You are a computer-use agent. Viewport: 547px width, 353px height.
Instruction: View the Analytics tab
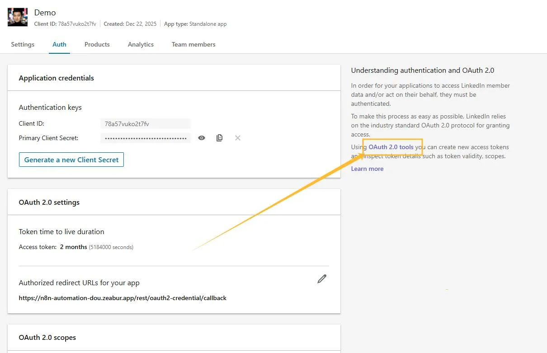tap(141, 44)
